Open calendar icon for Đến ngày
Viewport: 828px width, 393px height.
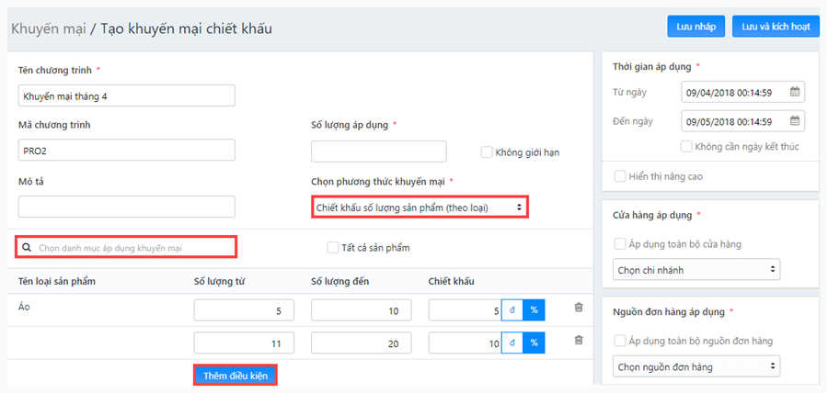point(795,121)
